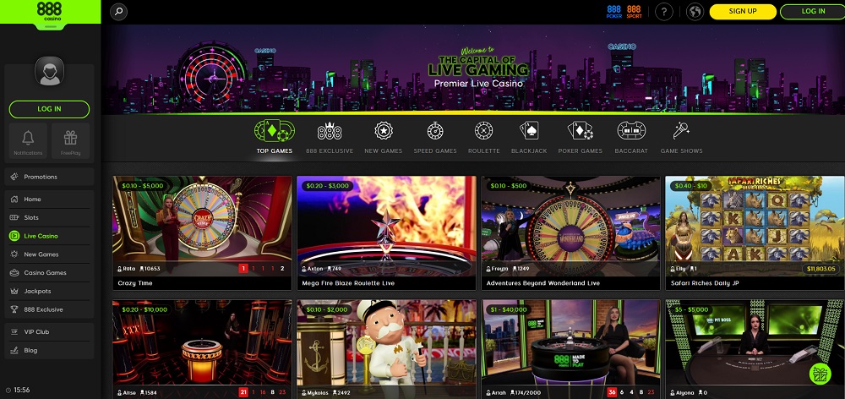
Task: Select the NEW GAMES star chip icon
Action: 383,131
